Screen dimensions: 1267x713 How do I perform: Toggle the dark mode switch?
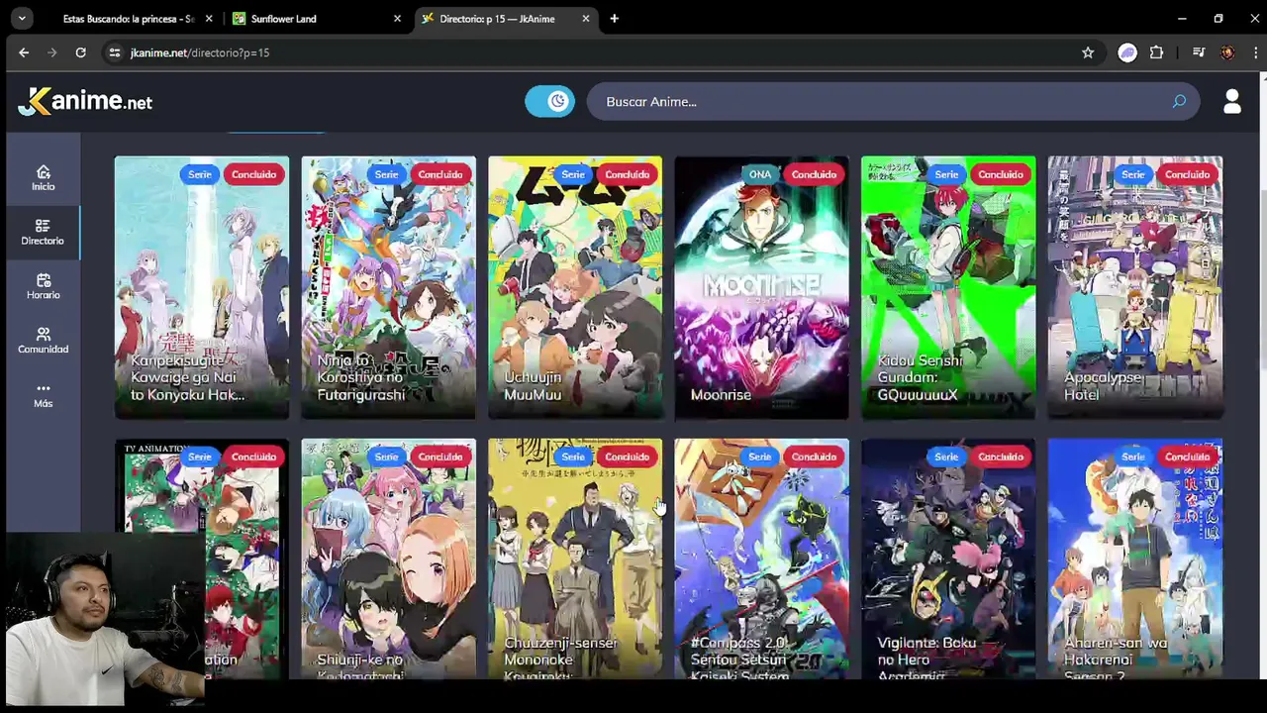pos(549,101)
